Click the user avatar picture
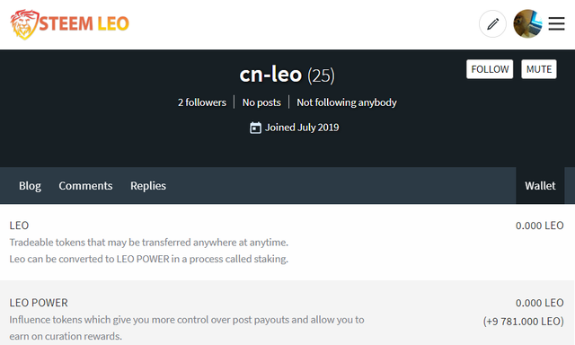Viewport: 575px width, 345px height. pyautogui.click(x=527, y=24)
